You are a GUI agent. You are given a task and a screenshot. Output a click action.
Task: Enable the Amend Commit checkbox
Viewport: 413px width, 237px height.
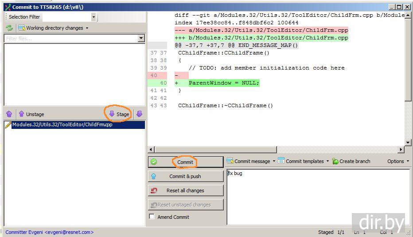point(152,217)
